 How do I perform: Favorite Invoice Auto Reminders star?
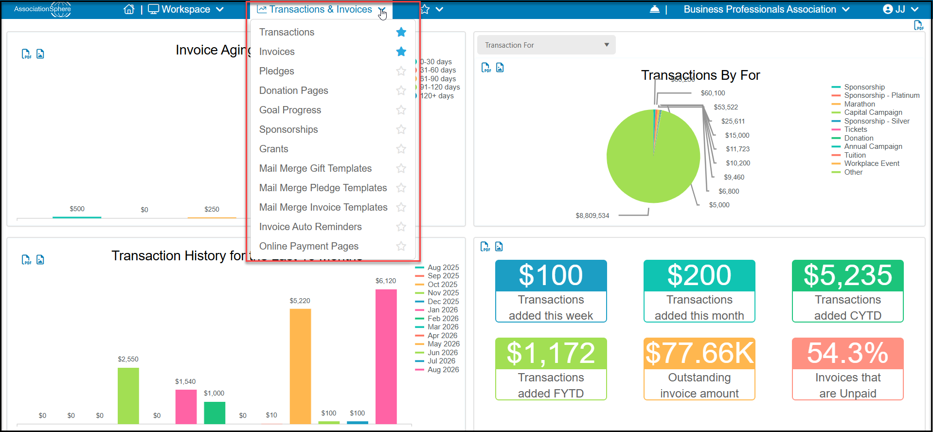[x=401, y=227]
